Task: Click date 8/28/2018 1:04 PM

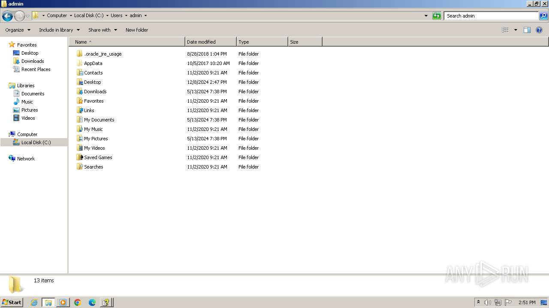Action: pos(207,54)
